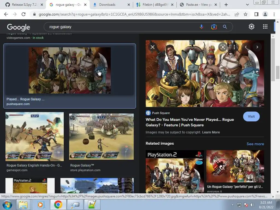Show the previous preview image

[x=246, y=47]
